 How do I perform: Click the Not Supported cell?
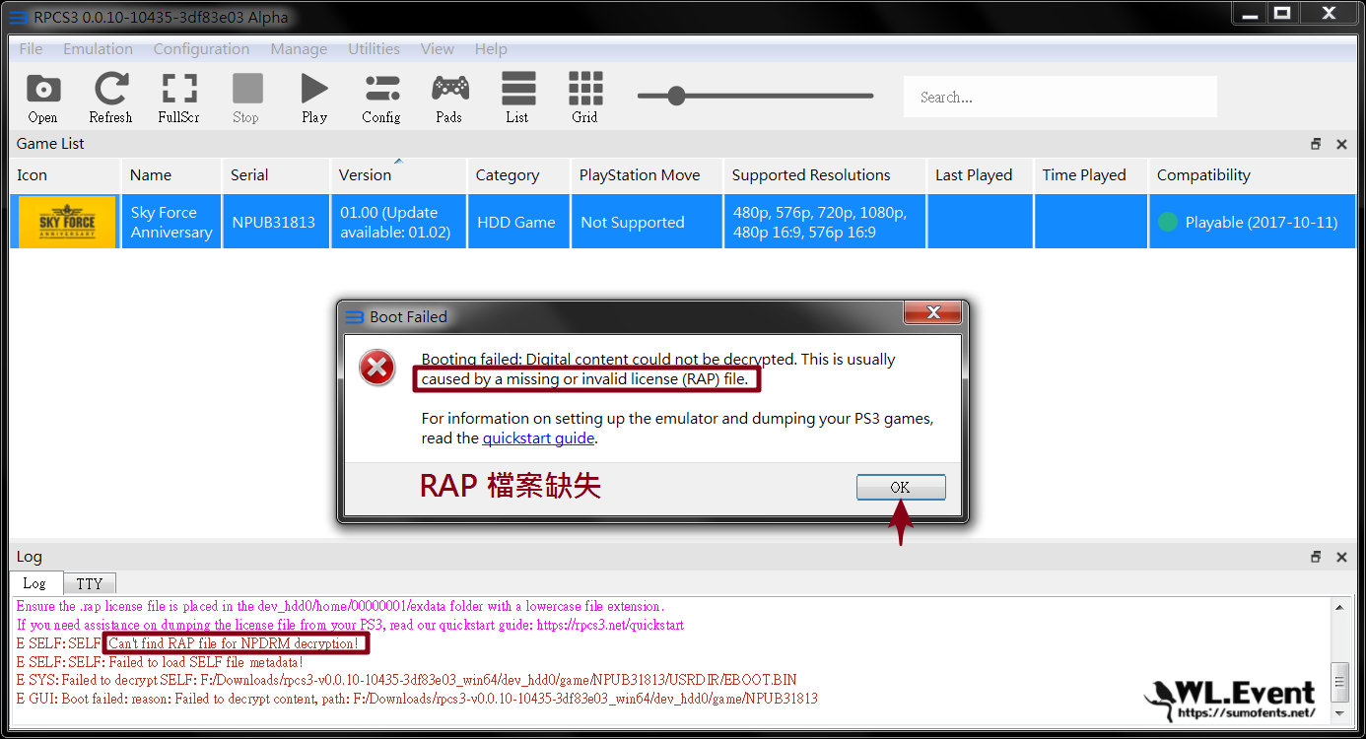[x=647, y=222]
